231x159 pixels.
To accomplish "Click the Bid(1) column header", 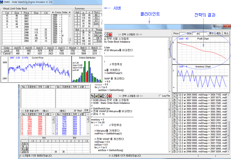I will click(x=83, y=48).
